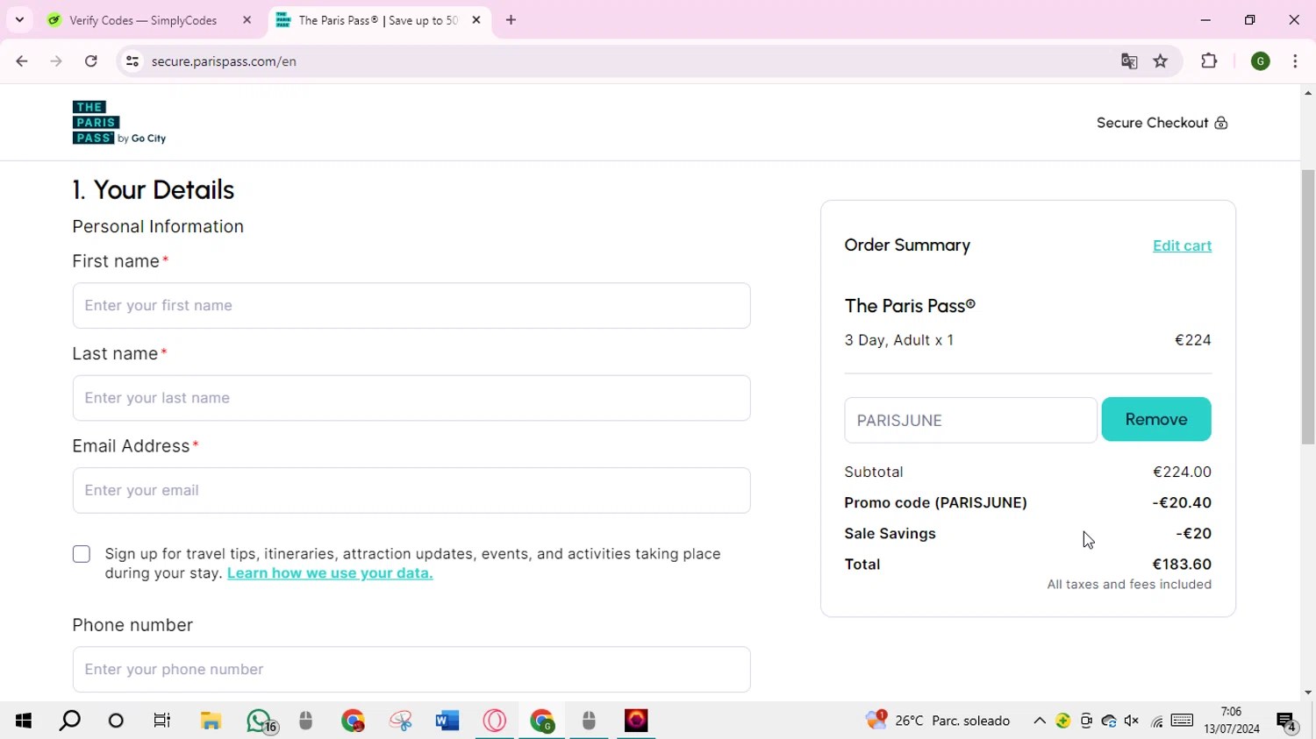Click the scrollbar up arrow
The height and width of the screenshot is (739, 1316).
click(x=1308, y=92)
